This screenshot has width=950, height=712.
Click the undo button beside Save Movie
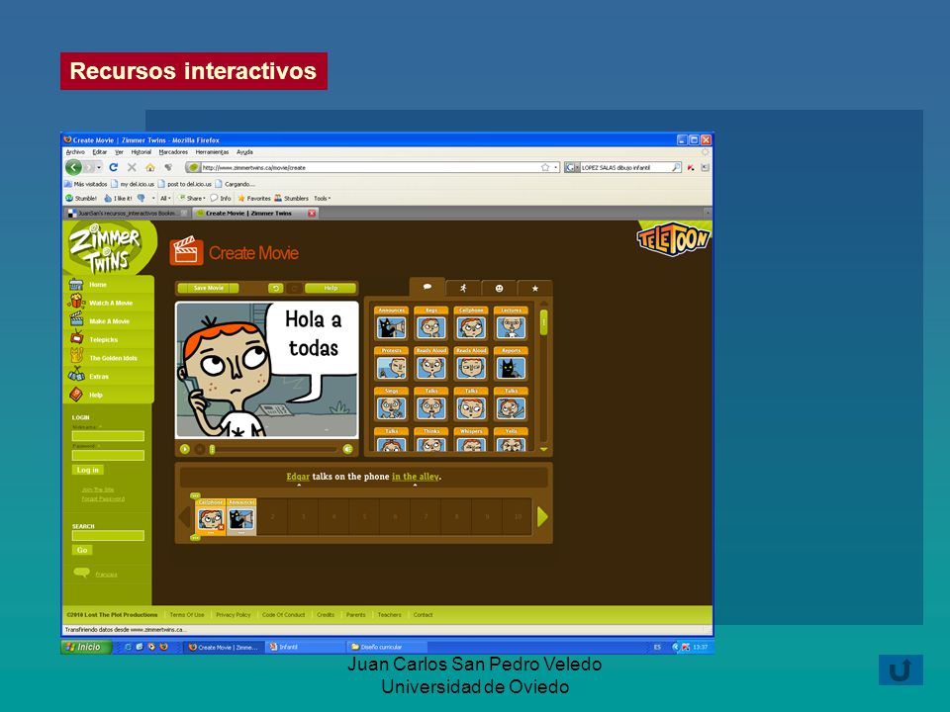[x=276, y=288]
